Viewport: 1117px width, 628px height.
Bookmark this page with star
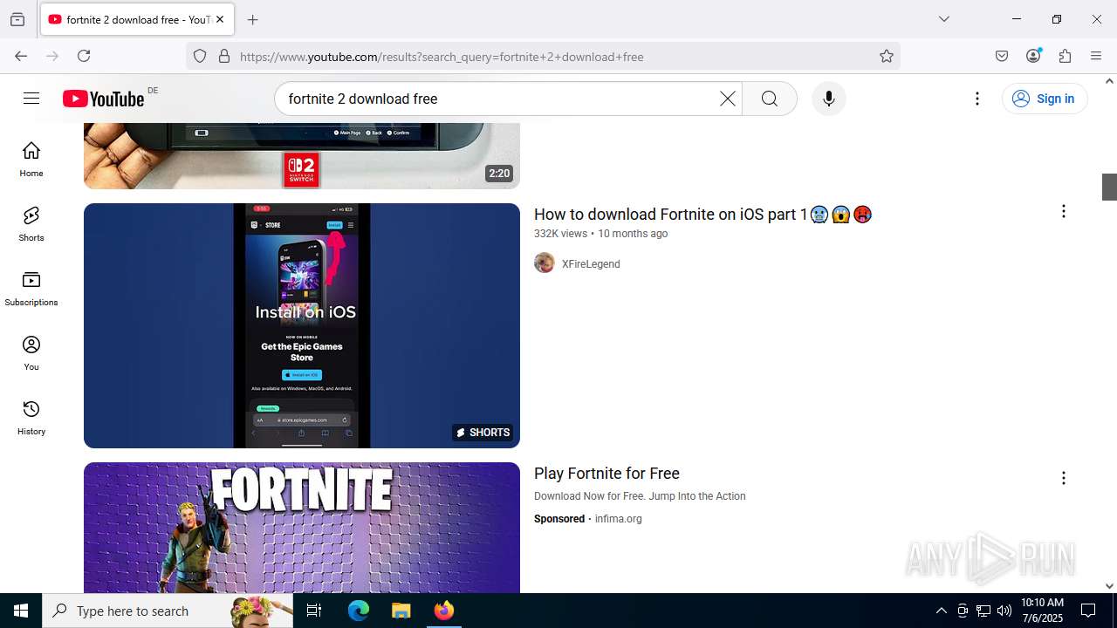[887, 56]
